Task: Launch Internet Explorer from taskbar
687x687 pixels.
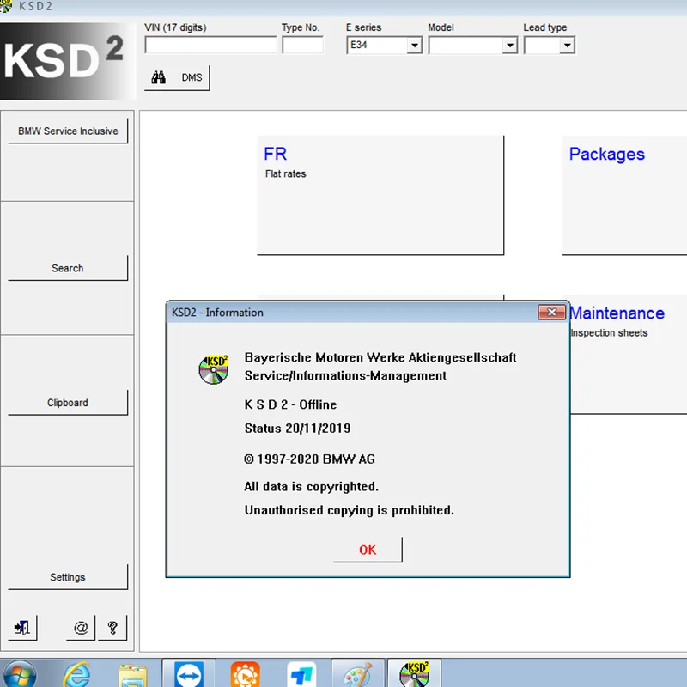Action: pyautogui.click(x=77, y=674)
